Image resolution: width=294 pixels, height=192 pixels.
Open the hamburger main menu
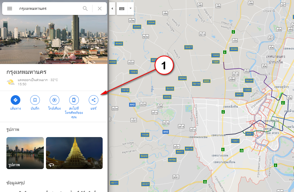tap(10, 9)
